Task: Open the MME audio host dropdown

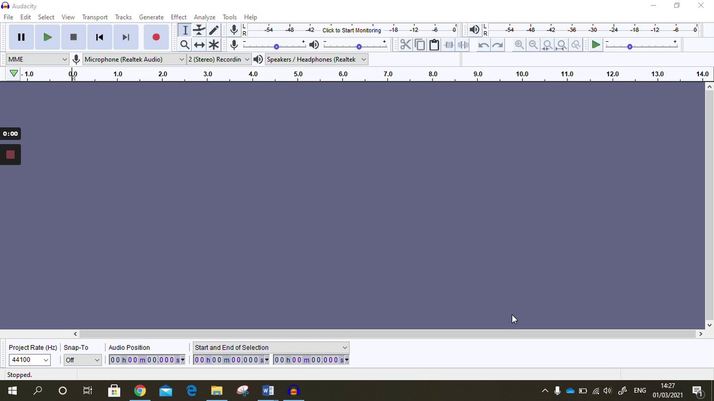Action: click(x=37, y=59)
